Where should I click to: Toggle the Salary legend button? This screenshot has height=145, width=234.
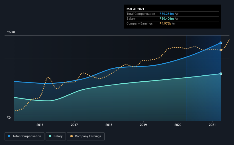pyautogui.click(x=56, y=136)
